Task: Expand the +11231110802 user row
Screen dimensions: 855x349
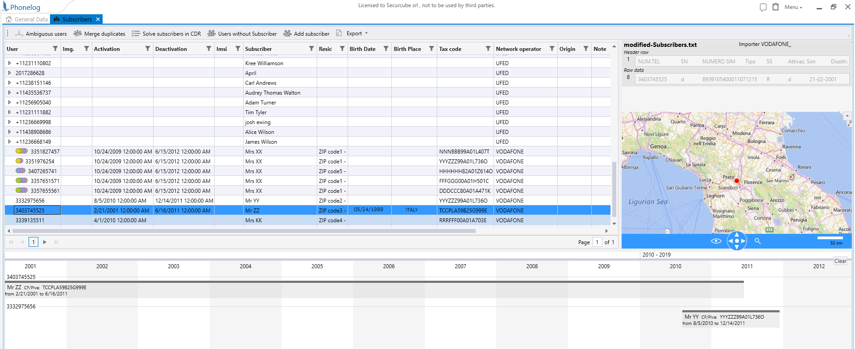Action: pos(9,63)
